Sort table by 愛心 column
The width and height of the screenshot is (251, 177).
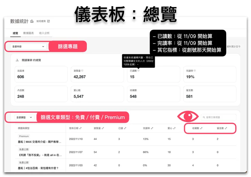[171, 128]
